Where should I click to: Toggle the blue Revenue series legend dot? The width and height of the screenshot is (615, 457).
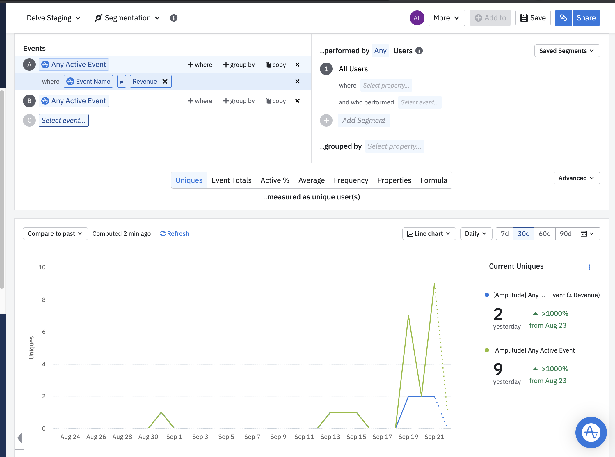487,295
